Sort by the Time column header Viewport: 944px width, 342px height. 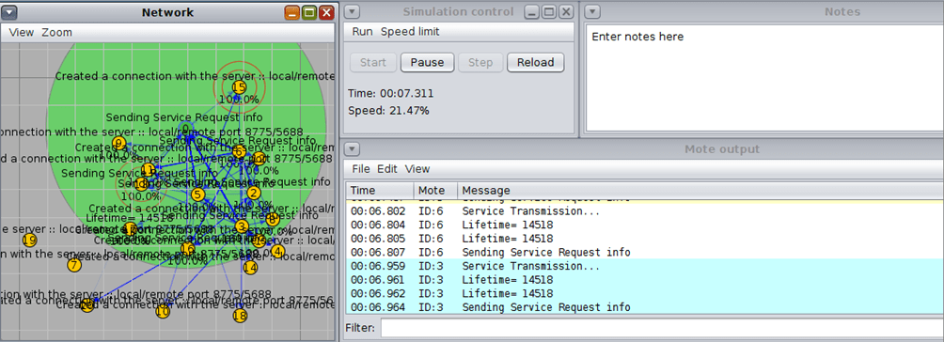click(379, 191)
